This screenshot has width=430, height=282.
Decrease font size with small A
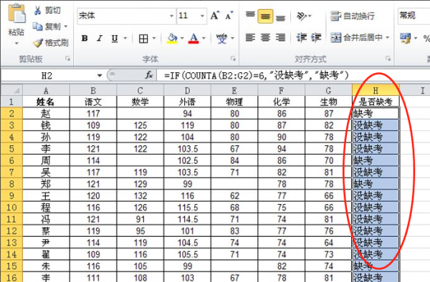point(229,16)
